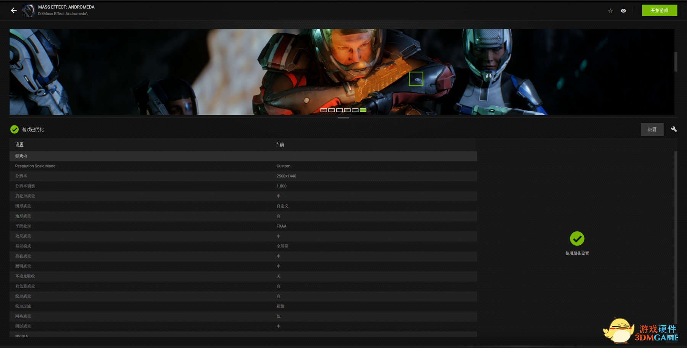
Task: Click the MASS EFFECT: ANDROMEDA title text
Action: (66, 7)
